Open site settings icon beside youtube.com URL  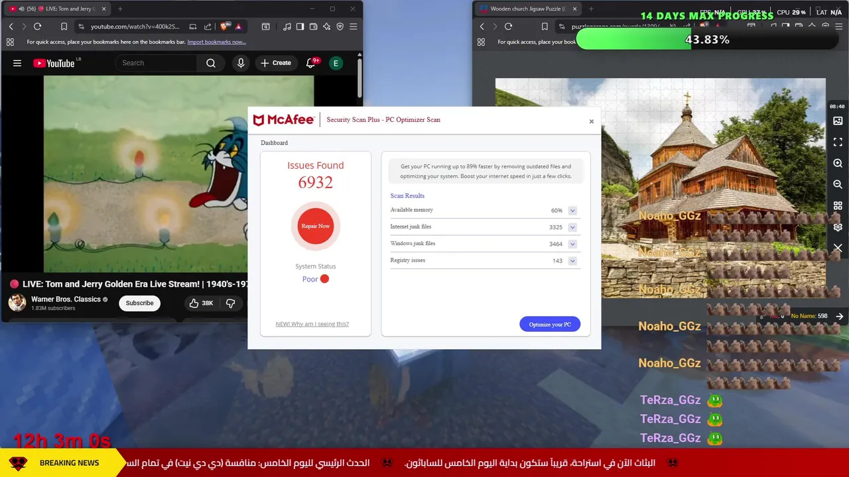tap(81, 26)
